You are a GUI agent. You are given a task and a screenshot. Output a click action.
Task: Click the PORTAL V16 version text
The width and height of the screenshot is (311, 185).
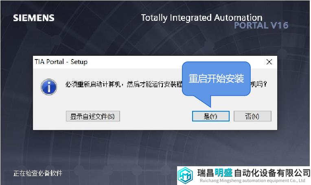pyautogui.click(x=261, y=25)
